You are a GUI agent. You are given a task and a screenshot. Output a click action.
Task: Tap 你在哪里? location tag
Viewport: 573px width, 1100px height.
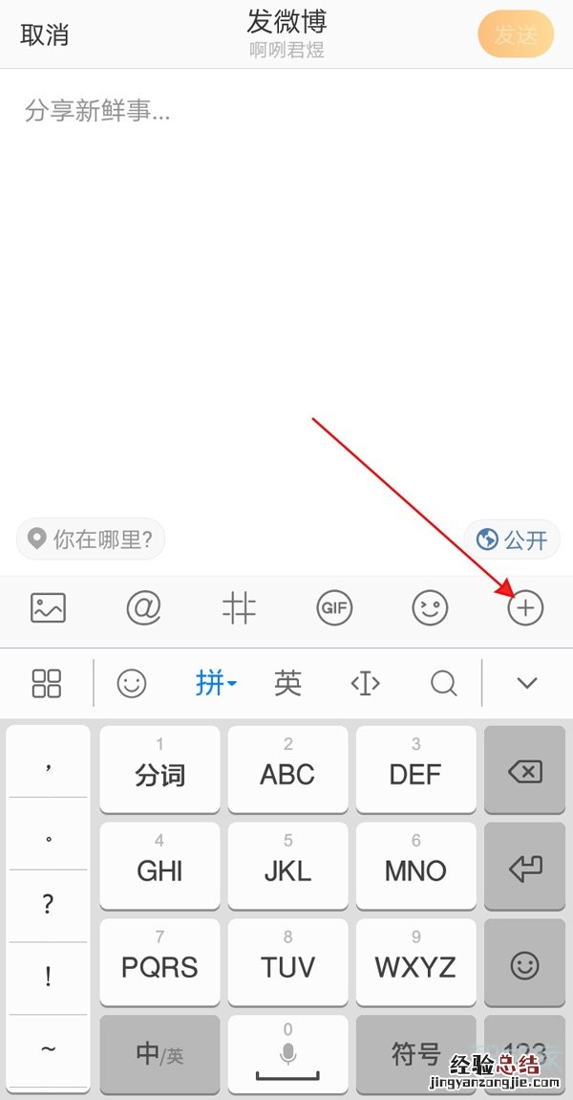point(91,539)
